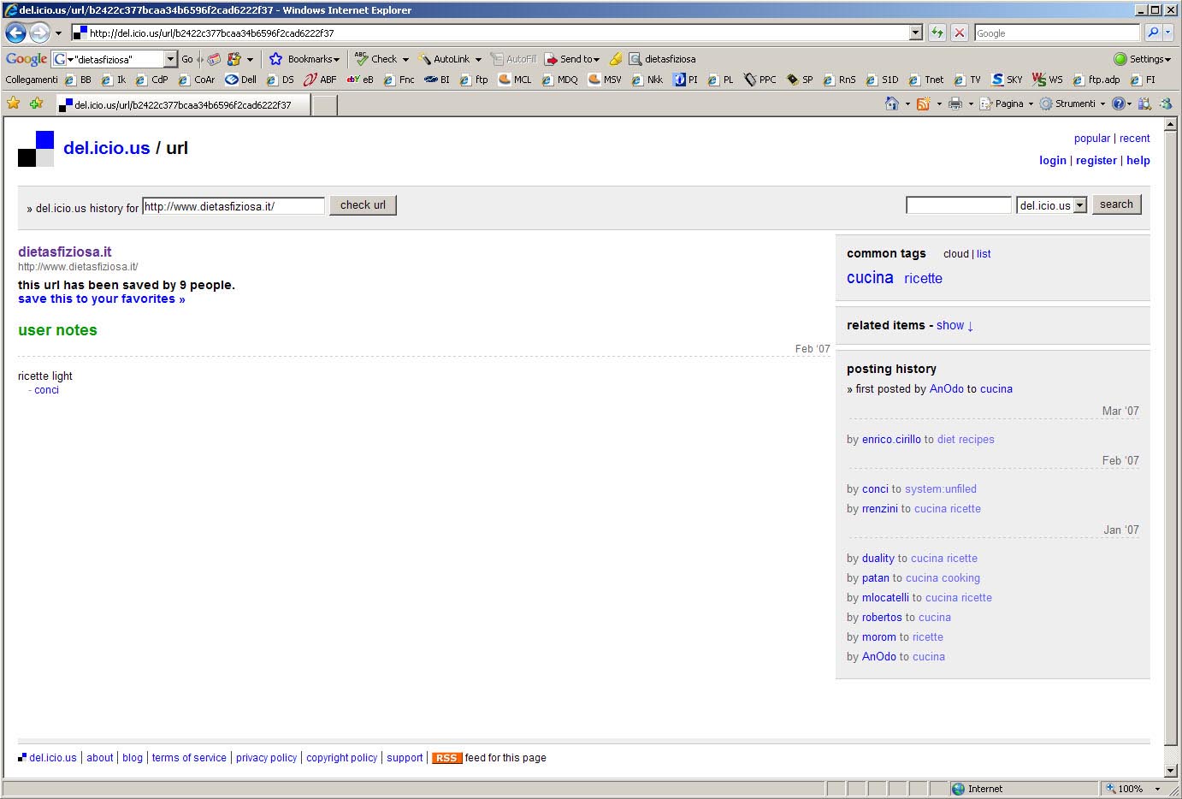Open the MCL favorites link

pyautogui.click(x=515, y=80)
